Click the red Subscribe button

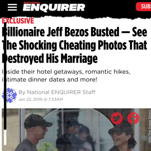[x=144, y=6]
